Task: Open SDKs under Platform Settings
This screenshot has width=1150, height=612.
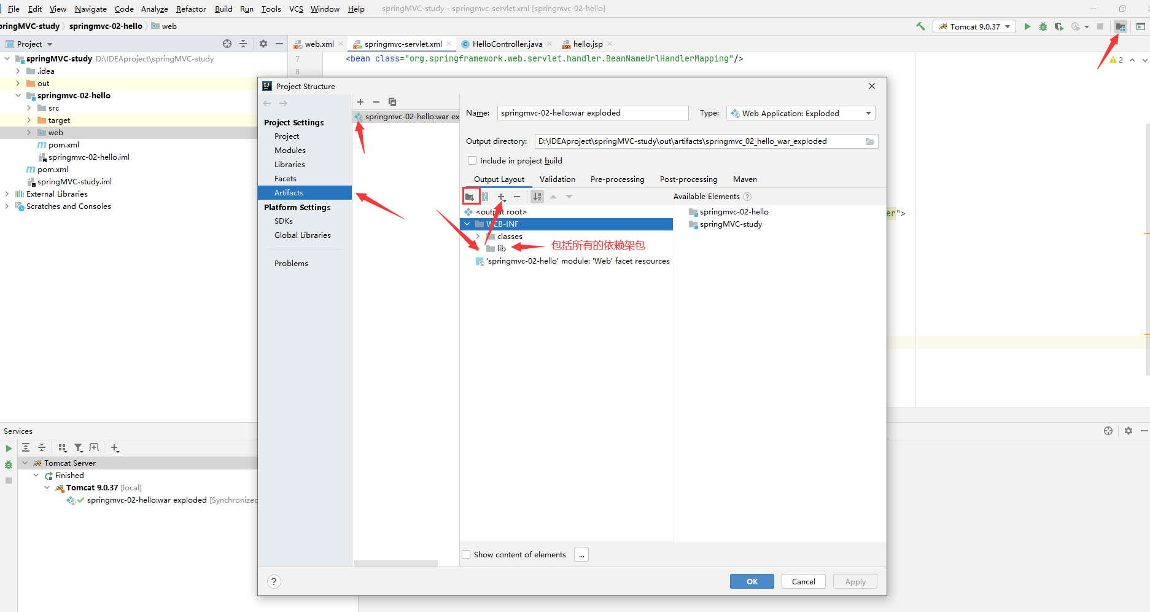Action: click(x=284, y=221)
